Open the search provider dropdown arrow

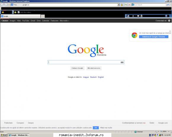tap(170, 5)
